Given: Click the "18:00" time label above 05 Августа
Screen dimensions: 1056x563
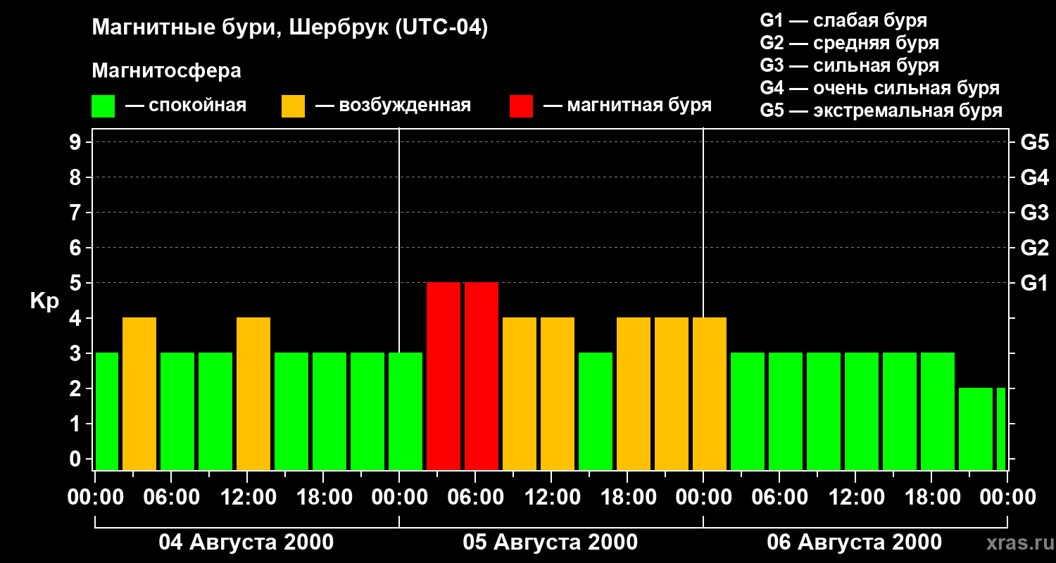Looking at the screenshot, I should pyautogui.click(x=627, y=498).
